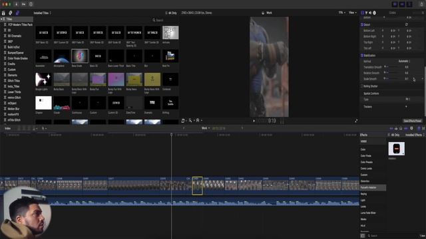Select the Luma Fade Slider effects category

(x=368, y=212)
